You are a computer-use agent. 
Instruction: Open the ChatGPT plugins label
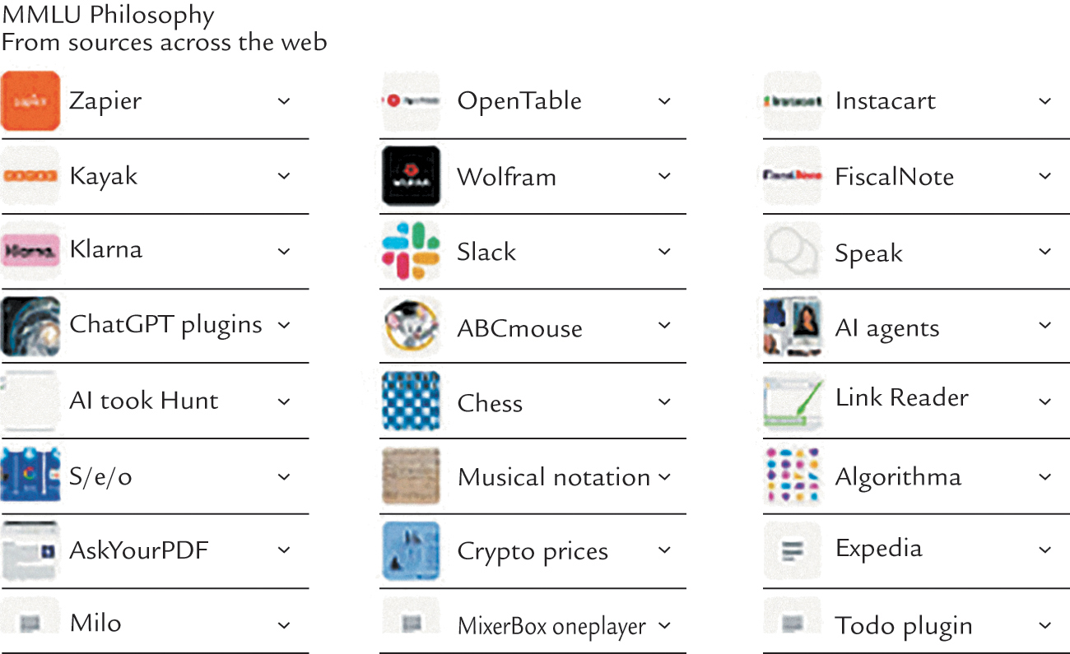165,324
